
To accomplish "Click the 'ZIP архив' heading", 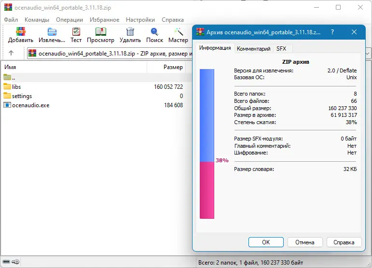I will [296, 62].
